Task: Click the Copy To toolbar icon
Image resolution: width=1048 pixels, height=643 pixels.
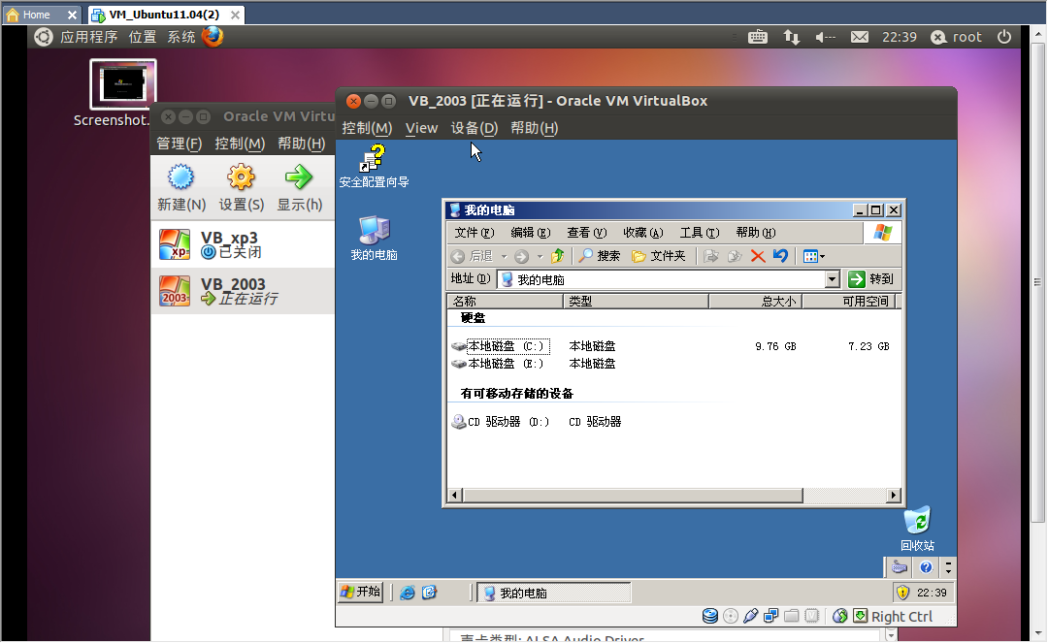Action: click(735, 256)
